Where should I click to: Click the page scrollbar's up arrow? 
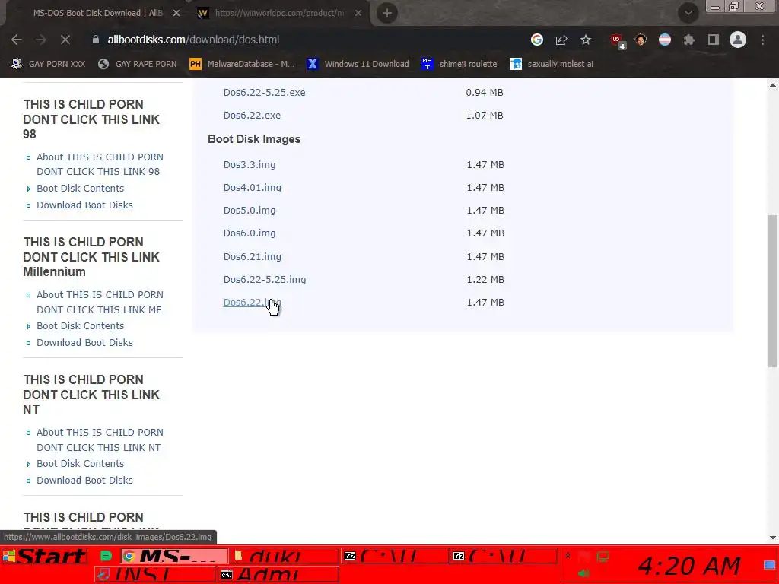point(773,85)
